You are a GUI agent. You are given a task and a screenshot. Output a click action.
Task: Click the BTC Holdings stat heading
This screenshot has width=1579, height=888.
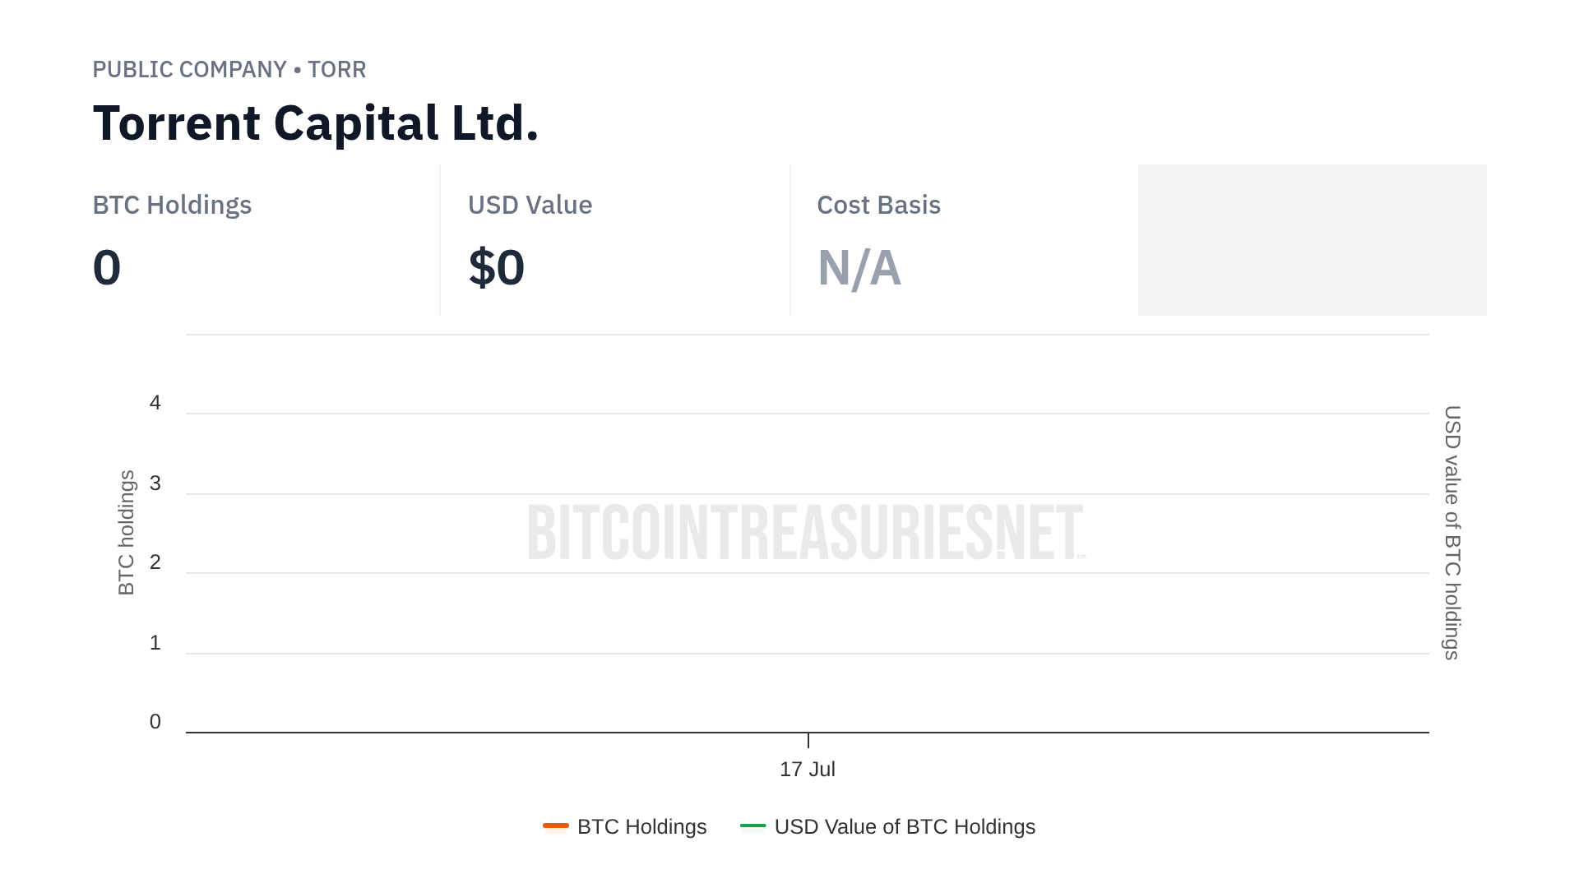pos(172,205)
